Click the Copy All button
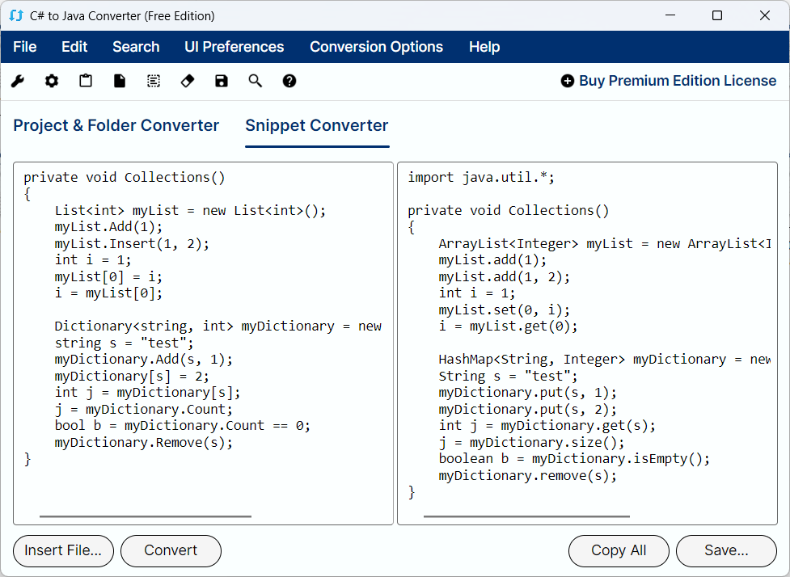The width and height of the screenshot is (790, 577). click(619, 550)
